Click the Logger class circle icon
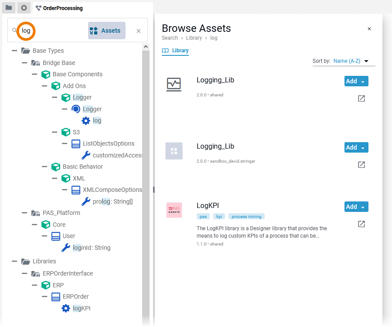This screenshot has height=327, width=392. [76, 109]
